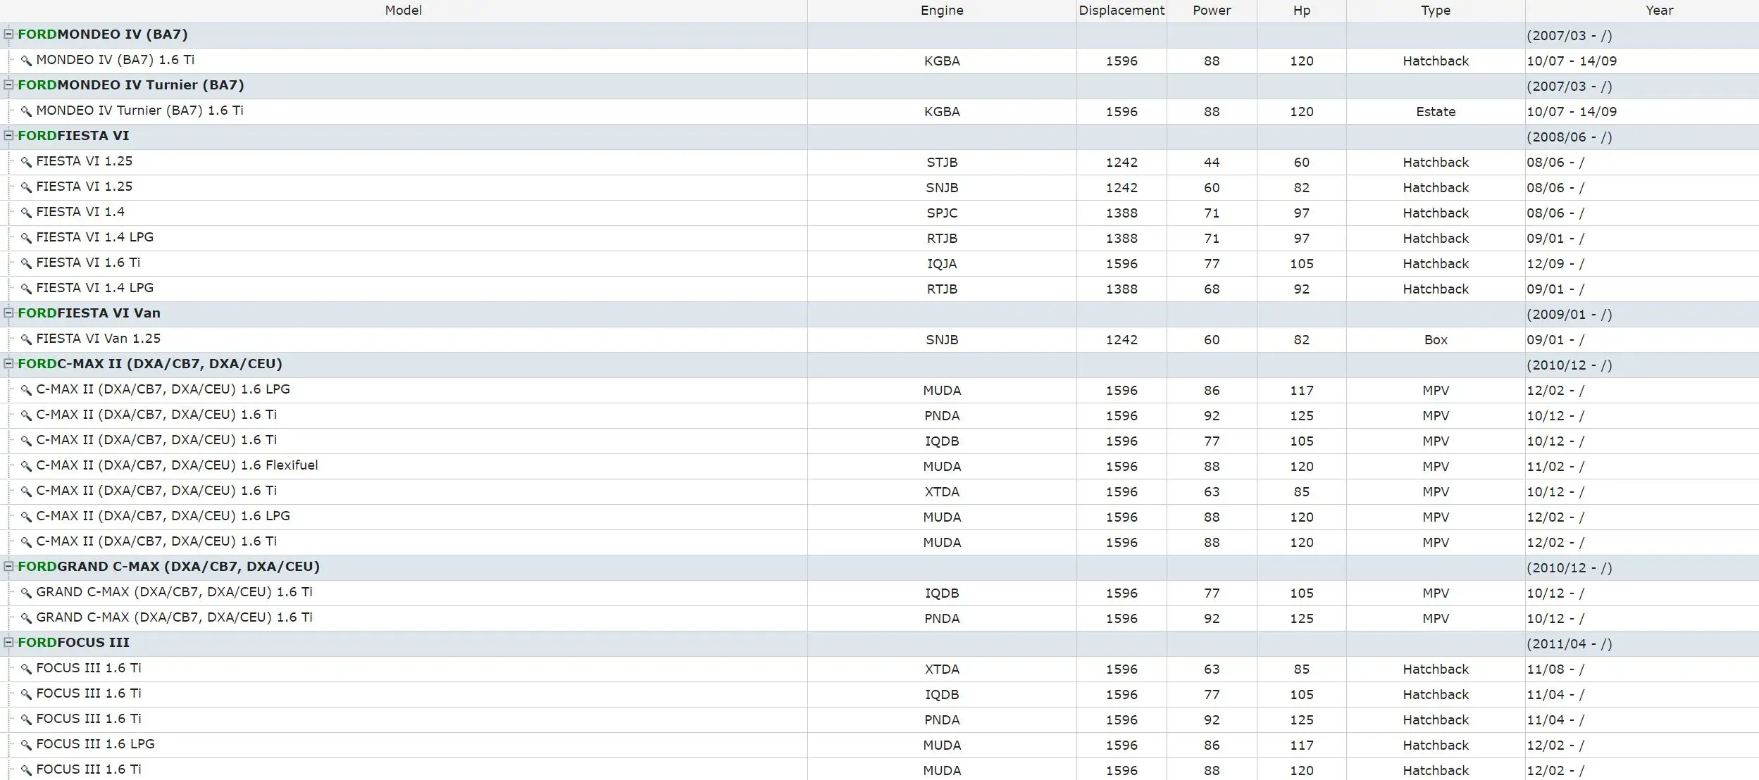
Task: Collapse the FORD FIESTA VI Van group
Action: pyautogui.click(x=9, y=313)
